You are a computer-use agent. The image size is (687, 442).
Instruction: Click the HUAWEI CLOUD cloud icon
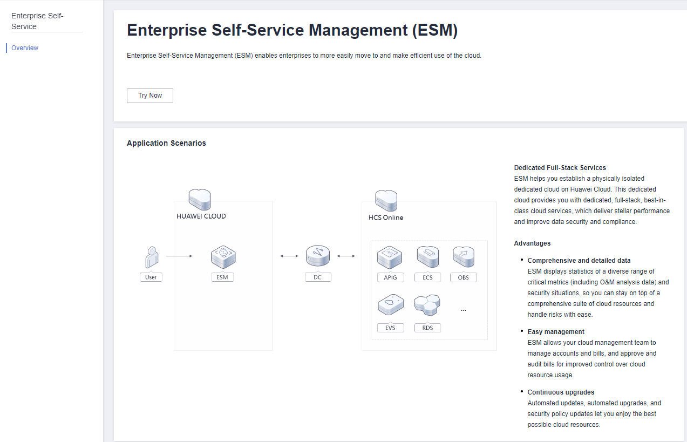200,200
